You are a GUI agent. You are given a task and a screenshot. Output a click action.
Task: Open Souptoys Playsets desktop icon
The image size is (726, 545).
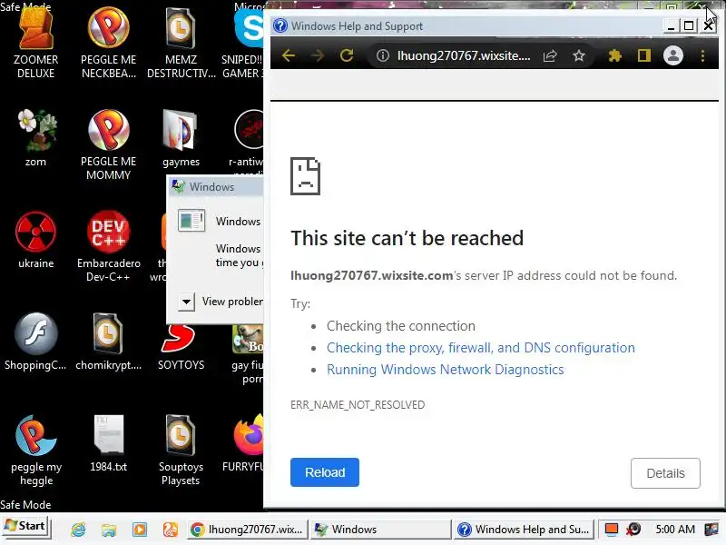point(181,451)
